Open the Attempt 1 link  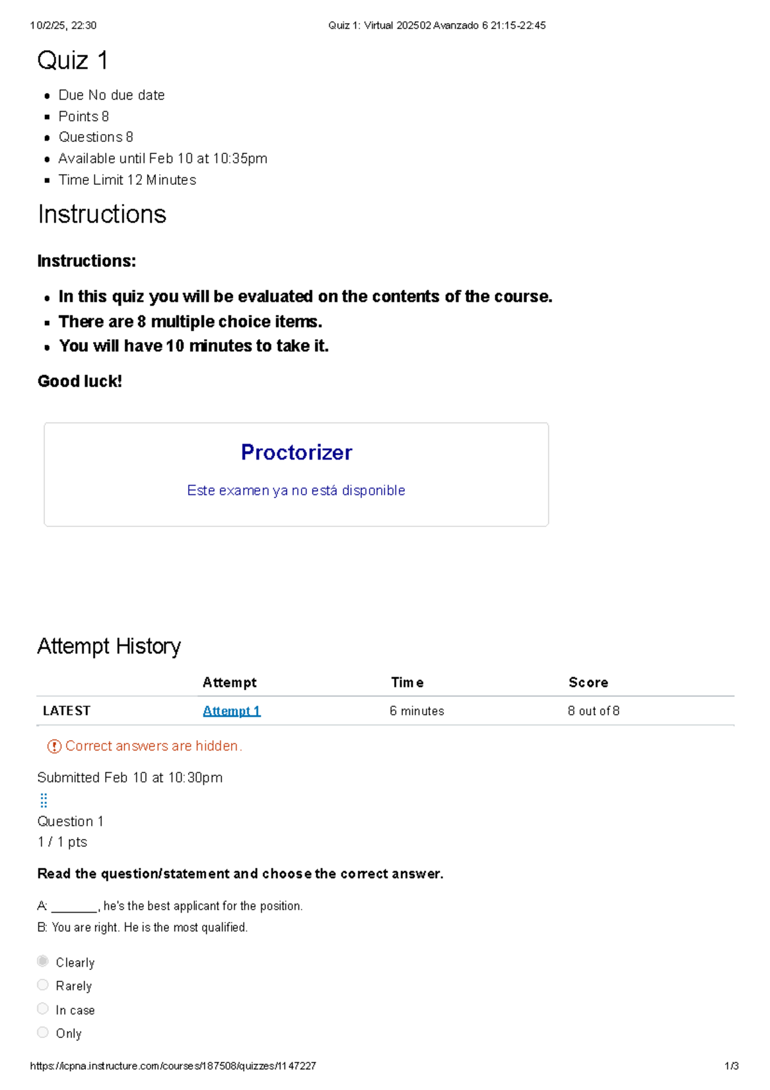point(232,711)
